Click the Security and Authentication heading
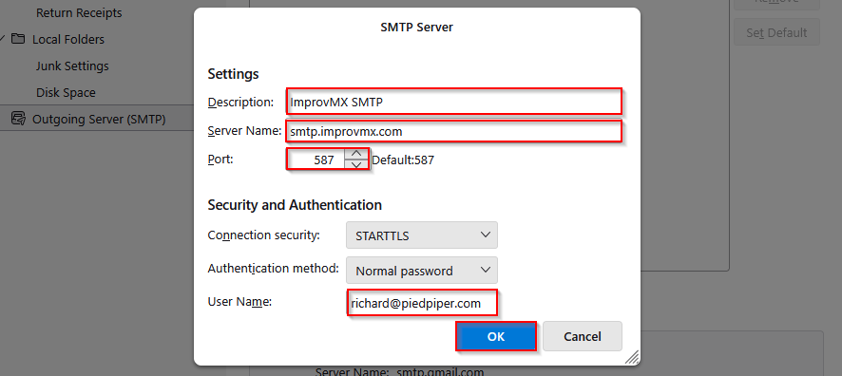The width and height of the screenshot is (842, 376). 295,205
